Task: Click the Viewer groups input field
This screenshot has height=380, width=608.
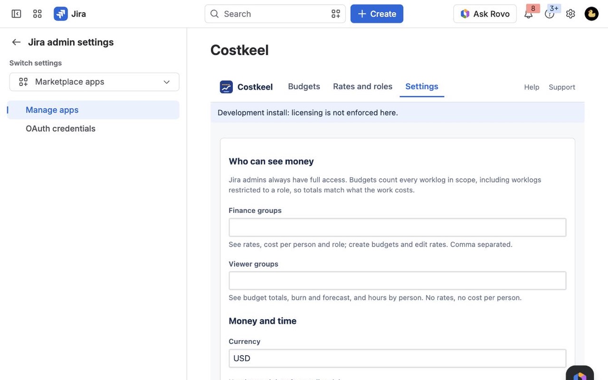Action: point(398,281)
